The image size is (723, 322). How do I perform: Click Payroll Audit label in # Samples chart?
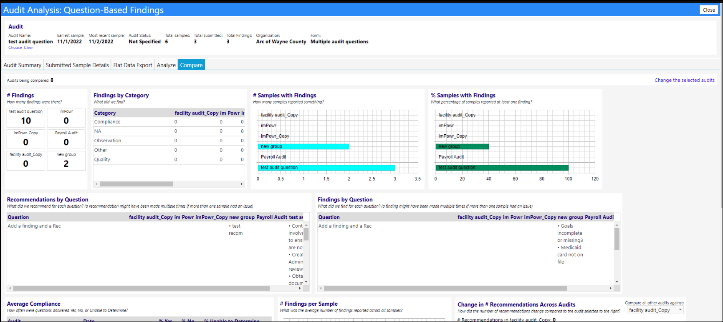273,157
